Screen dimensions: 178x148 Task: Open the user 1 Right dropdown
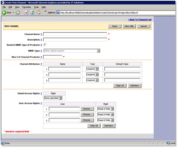tap(106, 109)
